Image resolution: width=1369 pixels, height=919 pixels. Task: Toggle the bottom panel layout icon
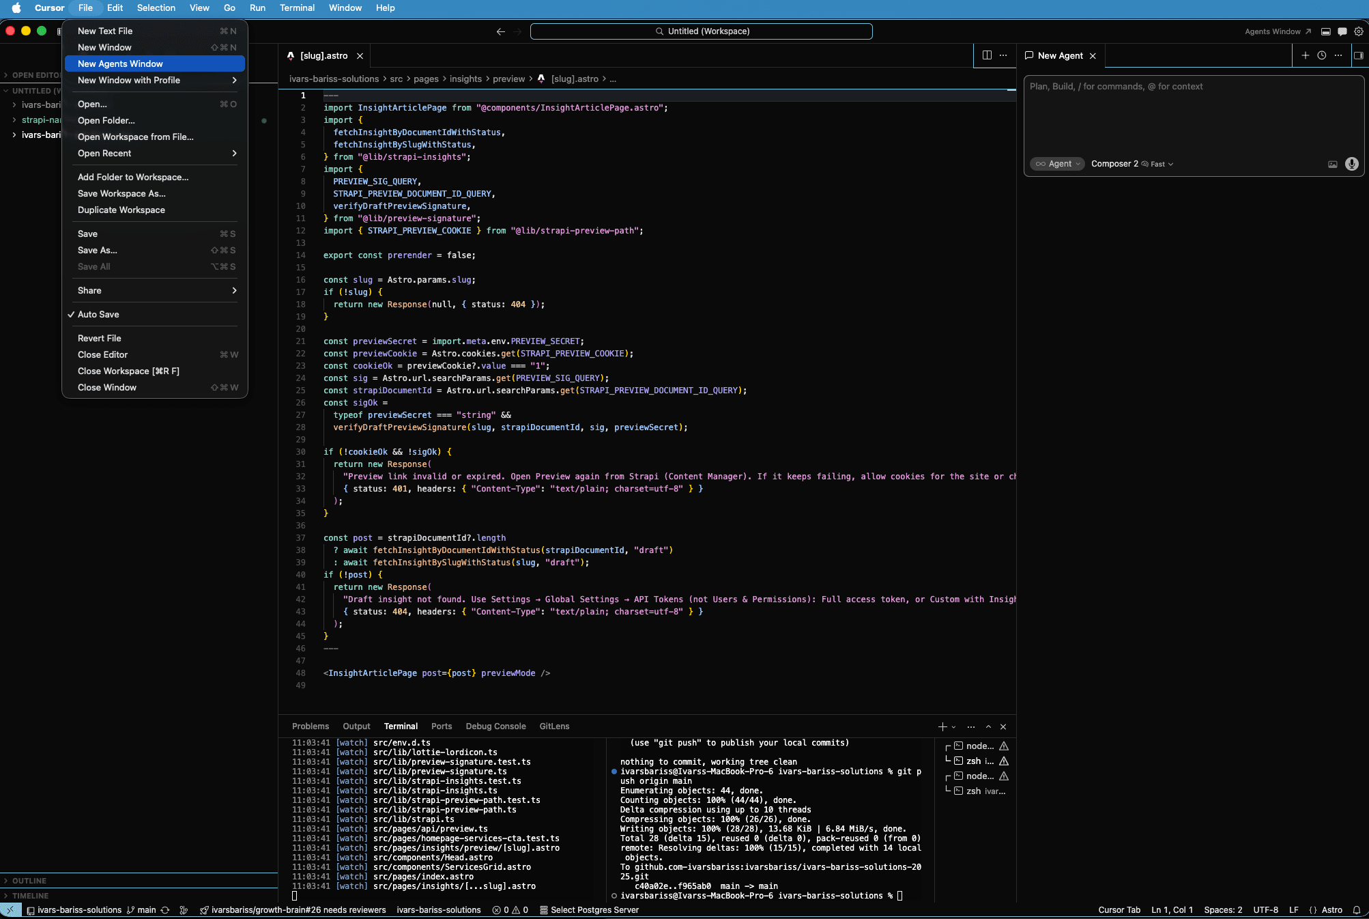click(1326, 31)
